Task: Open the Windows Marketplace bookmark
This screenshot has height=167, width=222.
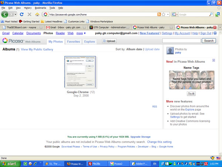Action: click(100, 22)
